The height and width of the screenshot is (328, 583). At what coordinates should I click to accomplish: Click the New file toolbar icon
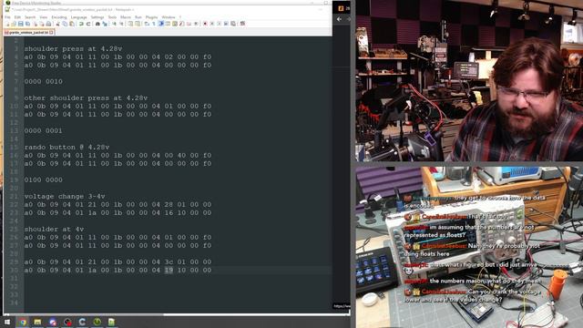point(7,24)
